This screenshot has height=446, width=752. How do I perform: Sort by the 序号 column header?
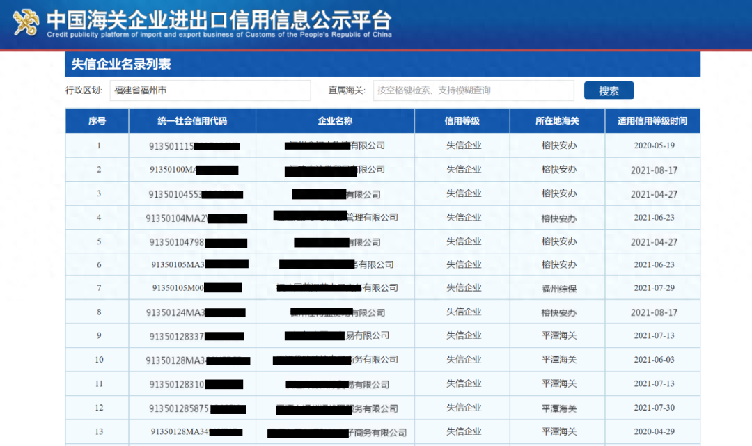click(97, 121)
